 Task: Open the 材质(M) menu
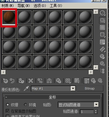(x=7, y=6)
